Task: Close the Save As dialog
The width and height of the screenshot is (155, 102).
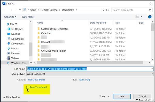Action: point(151,4)
